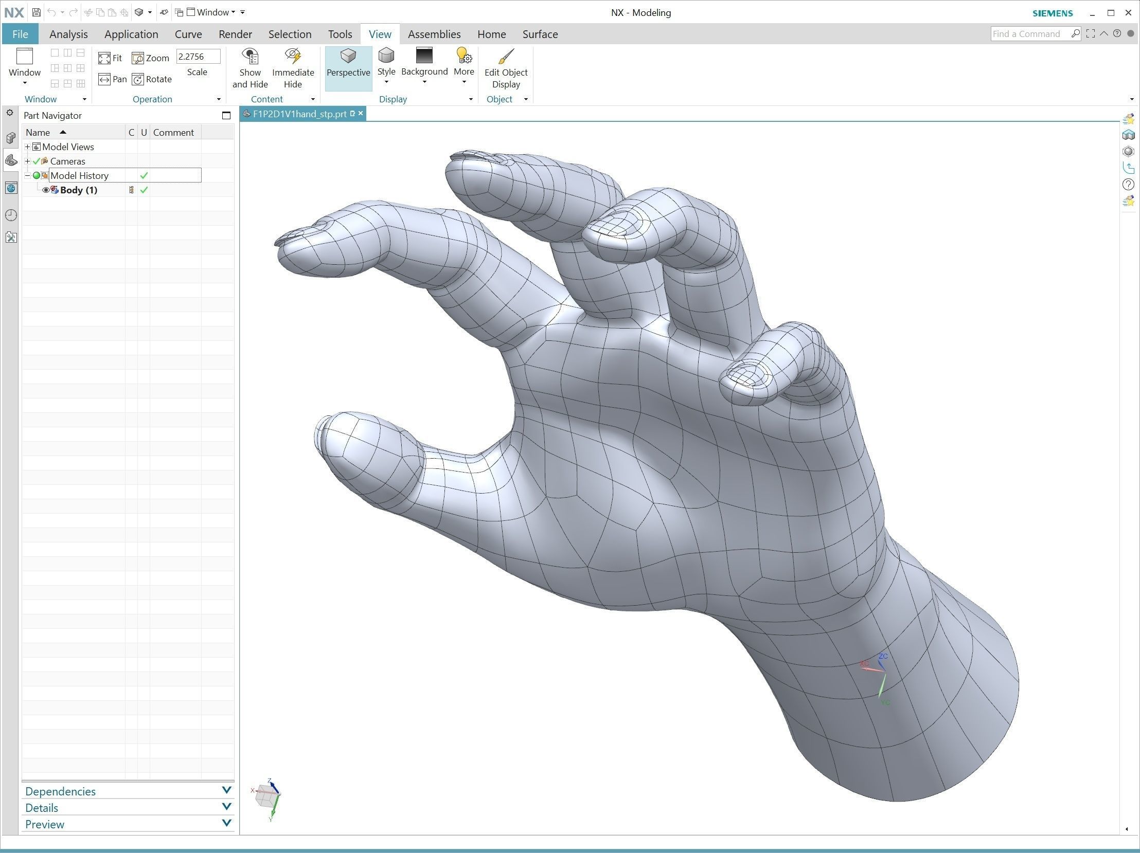The width and height of the screenshot is (1140, 853).
Task: Open Edit Object Display tool
Action: (x=506, y=67)
